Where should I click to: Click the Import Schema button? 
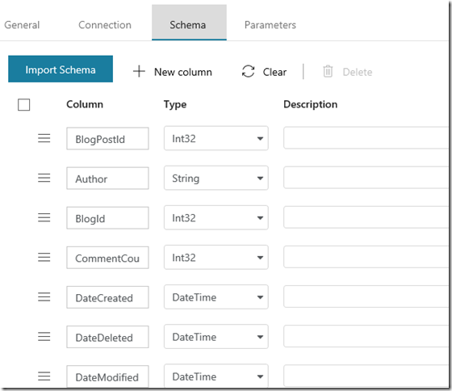[x=61, y=69]
